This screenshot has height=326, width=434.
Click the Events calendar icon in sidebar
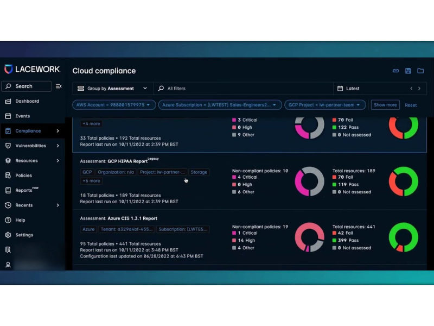point(8,116)
